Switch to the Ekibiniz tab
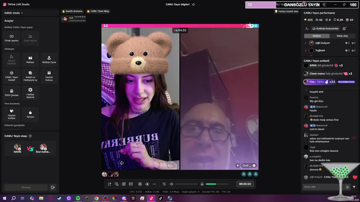Image resolution: width=360 pixels, height=202 pixels. (x=317, y=36)
